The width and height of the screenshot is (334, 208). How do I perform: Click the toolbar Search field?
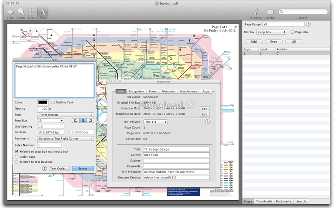click(x=303, y=12)
